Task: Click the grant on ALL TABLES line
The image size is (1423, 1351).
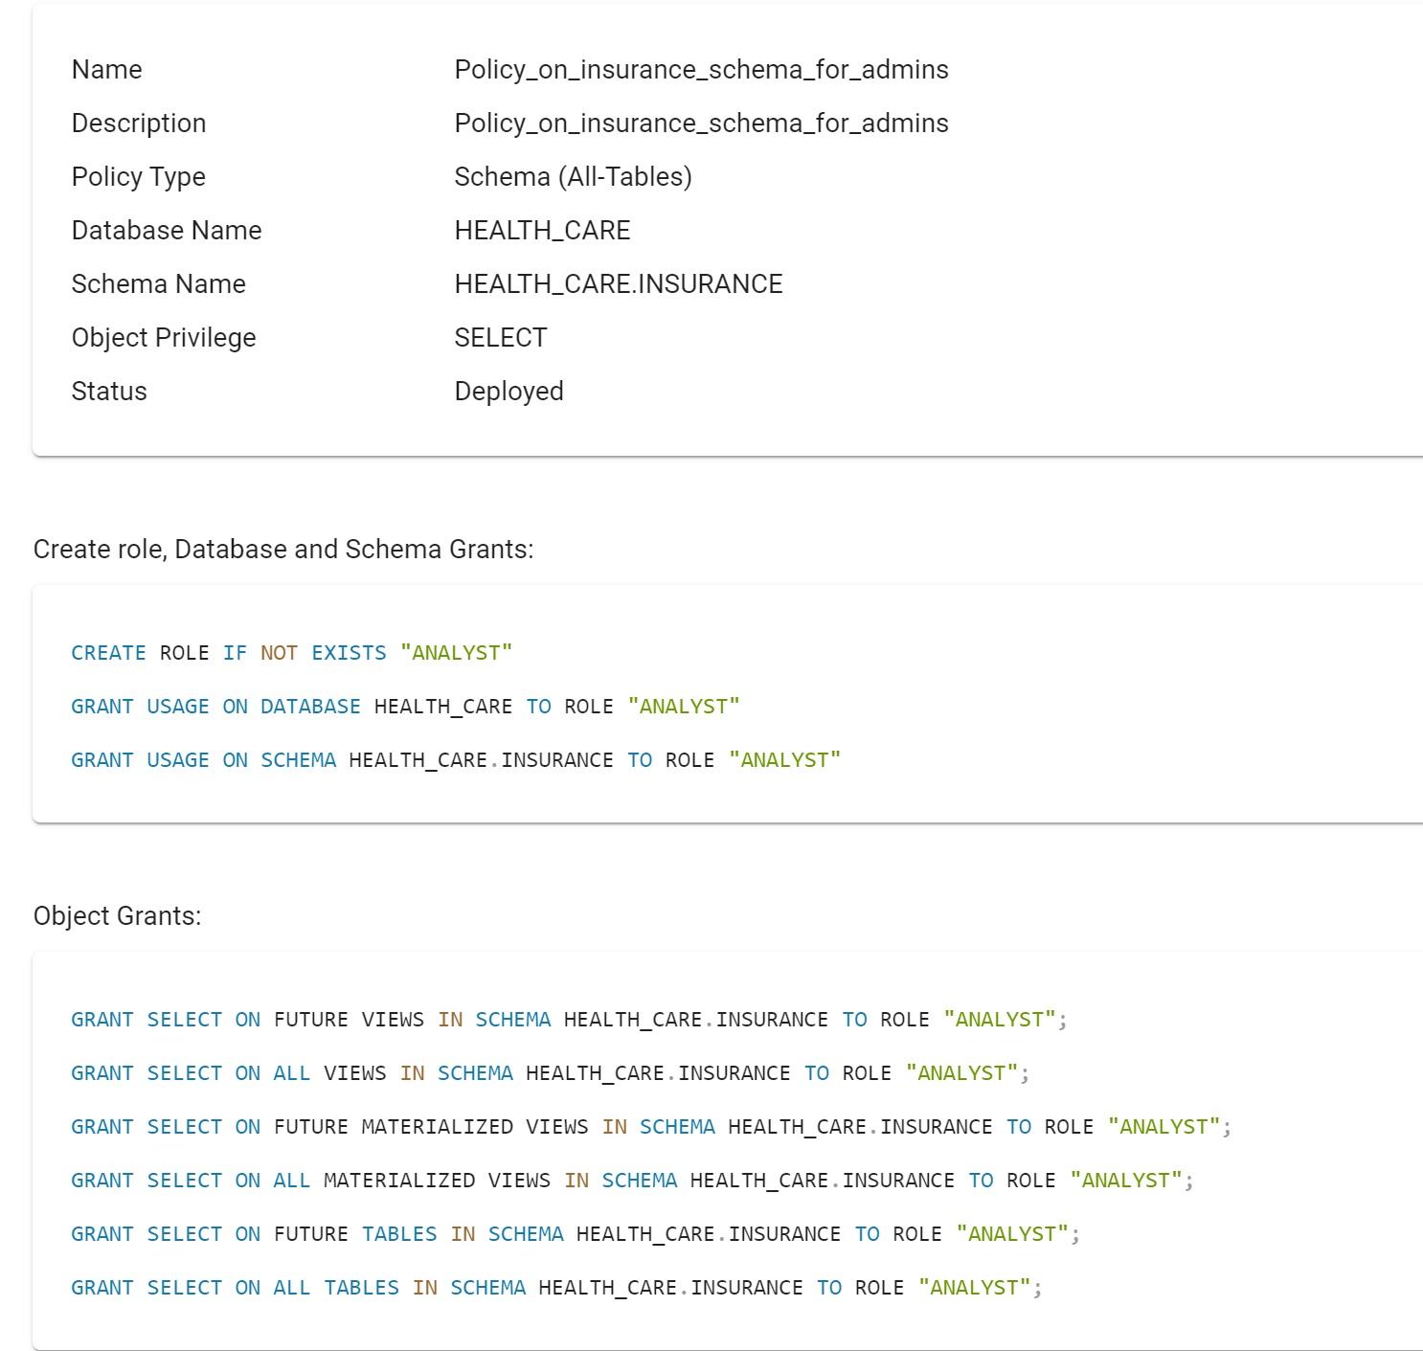Action: (557, 1288)
